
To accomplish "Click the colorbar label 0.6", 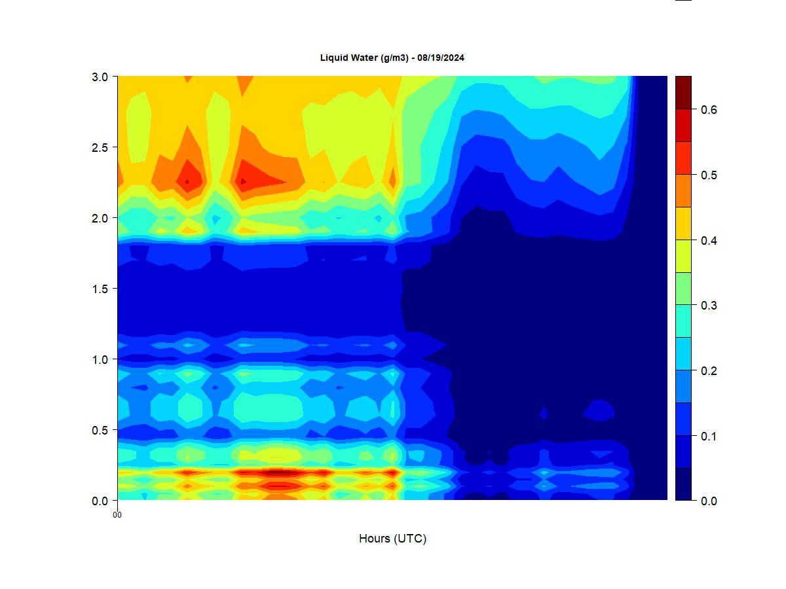I will tap(709, 109).
